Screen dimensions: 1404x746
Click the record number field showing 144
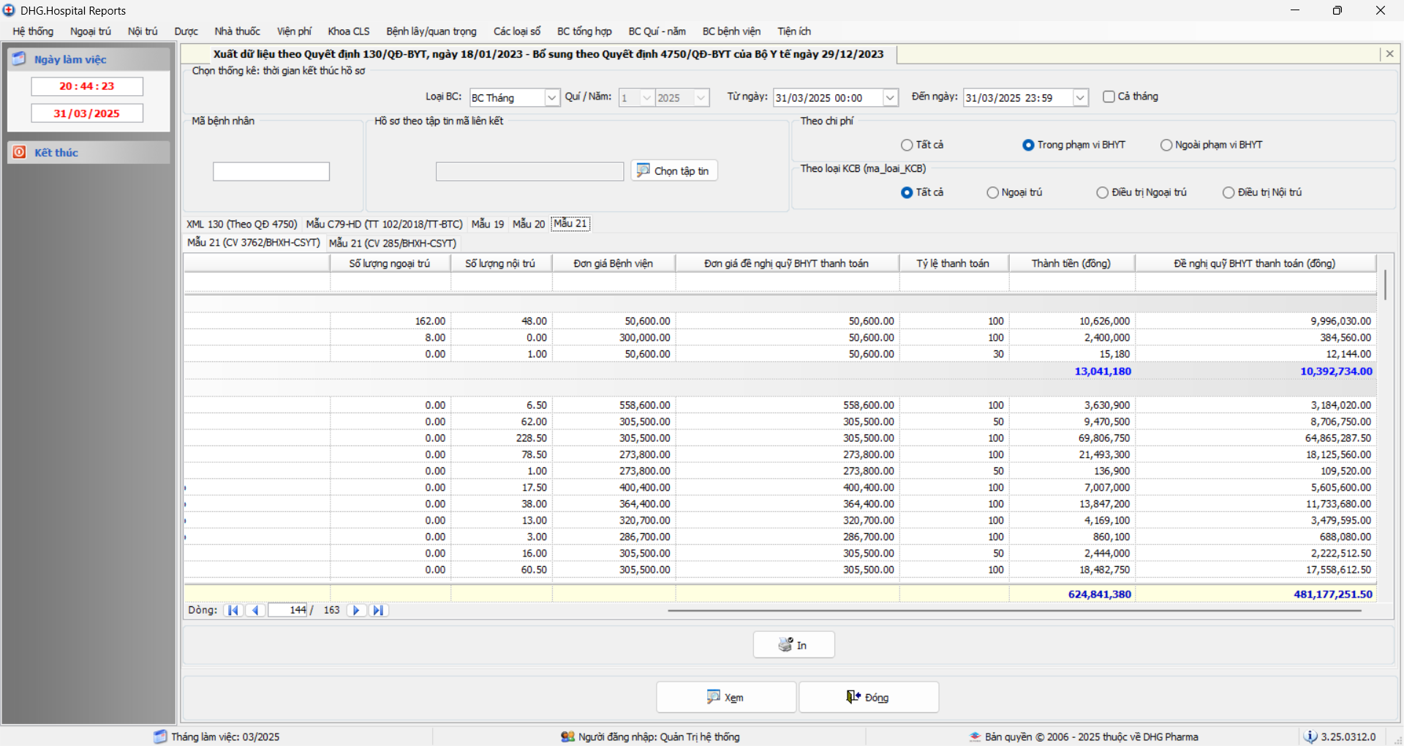point(288,611)
